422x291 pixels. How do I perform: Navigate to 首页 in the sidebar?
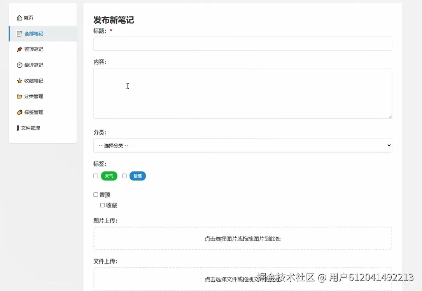click(29, 17)
